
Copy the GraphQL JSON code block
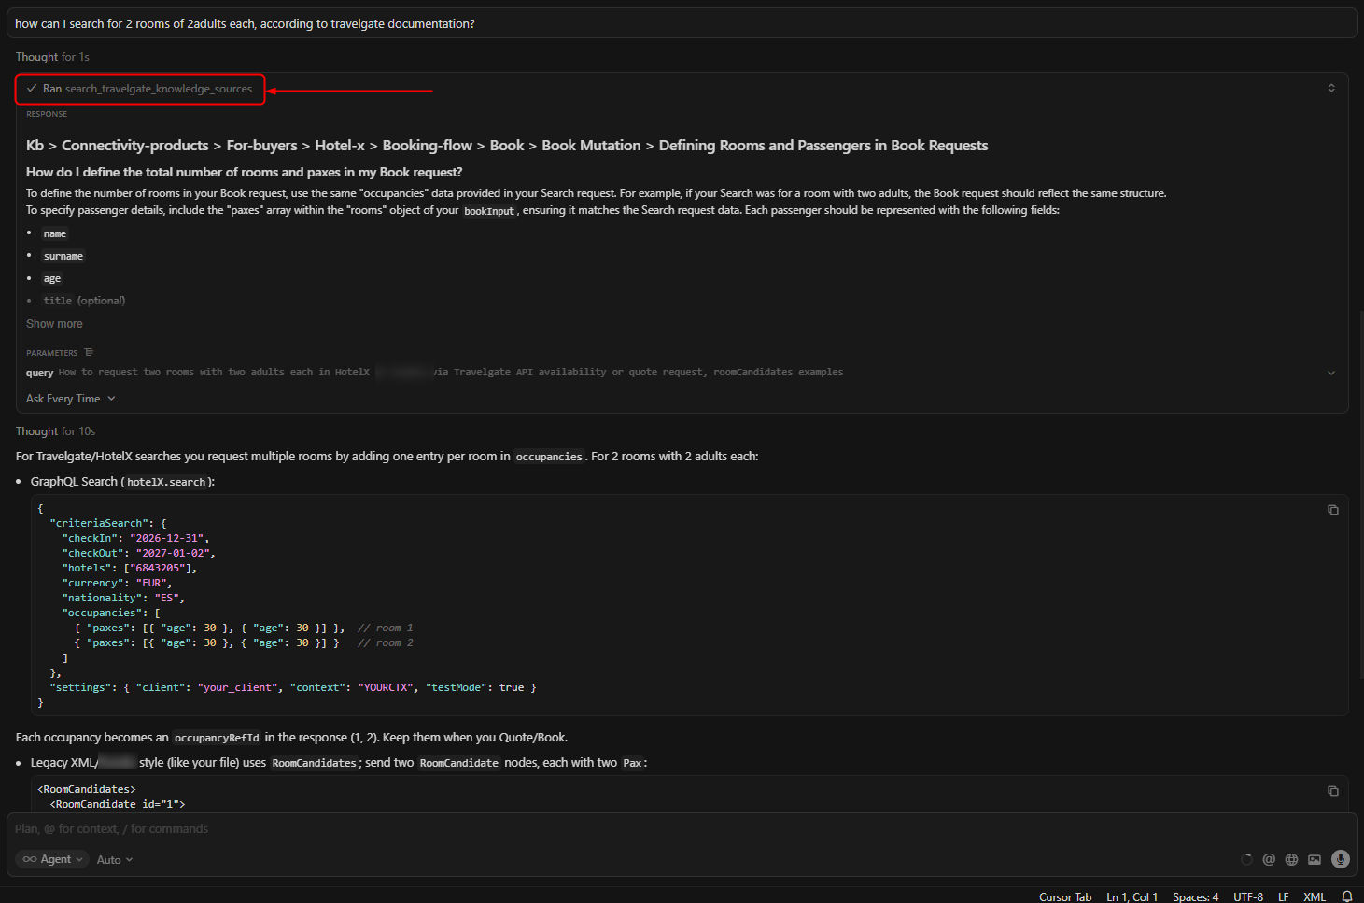pyautogui.click(x=1332, y=510)
